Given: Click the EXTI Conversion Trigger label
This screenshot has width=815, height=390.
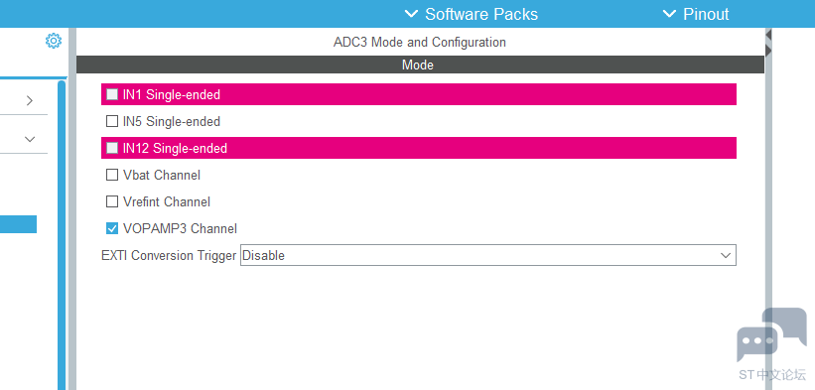Looking at the screenshot, I should coord(169,255).
